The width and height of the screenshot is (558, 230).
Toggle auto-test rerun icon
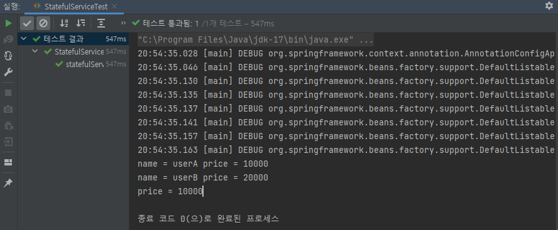click(x=8, y=56)
